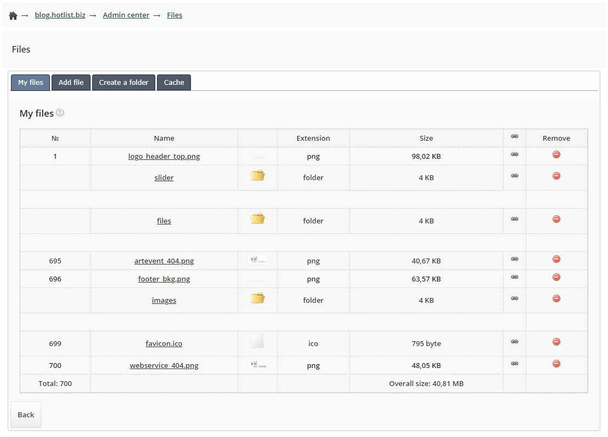
Task: Click the 795 byte size cell
Action: pos(426,344)
